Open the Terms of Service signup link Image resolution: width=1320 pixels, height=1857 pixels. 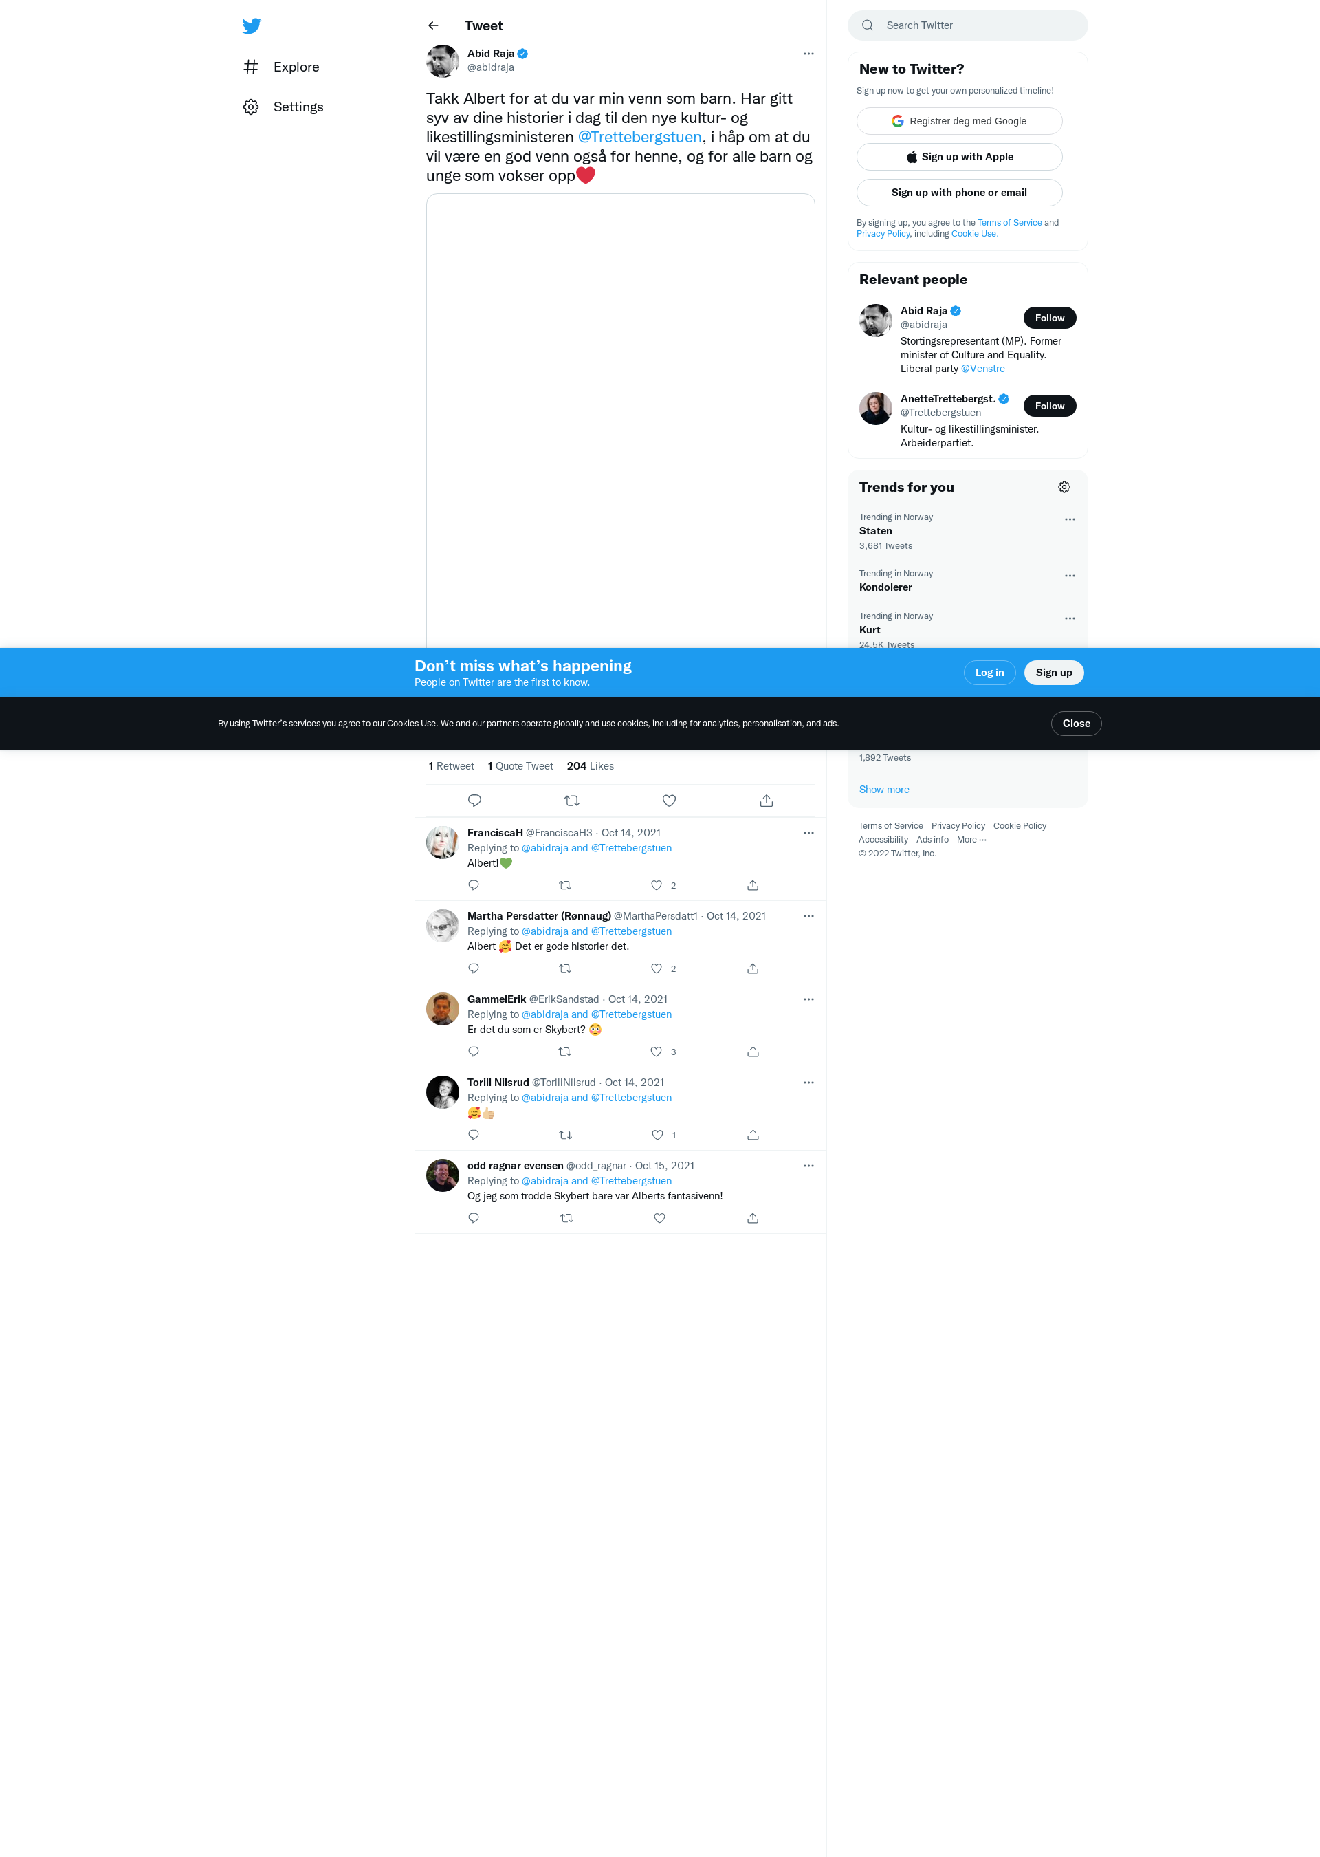click(x=1009, y=223)
